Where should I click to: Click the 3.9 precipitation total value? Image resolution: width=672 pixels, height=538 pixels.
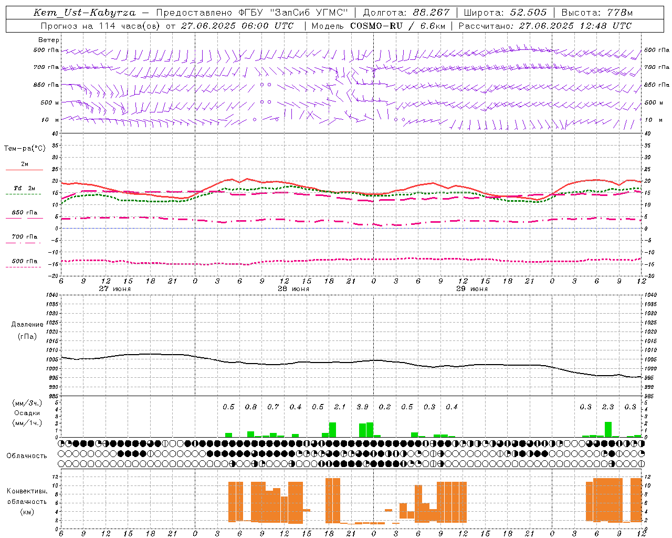362,407
